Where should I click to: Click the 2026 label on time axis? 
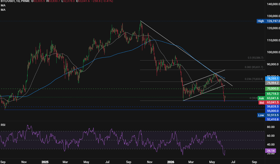171,162
